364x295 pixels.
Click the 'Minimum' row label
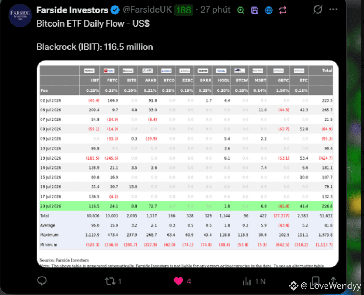point(48,244)
